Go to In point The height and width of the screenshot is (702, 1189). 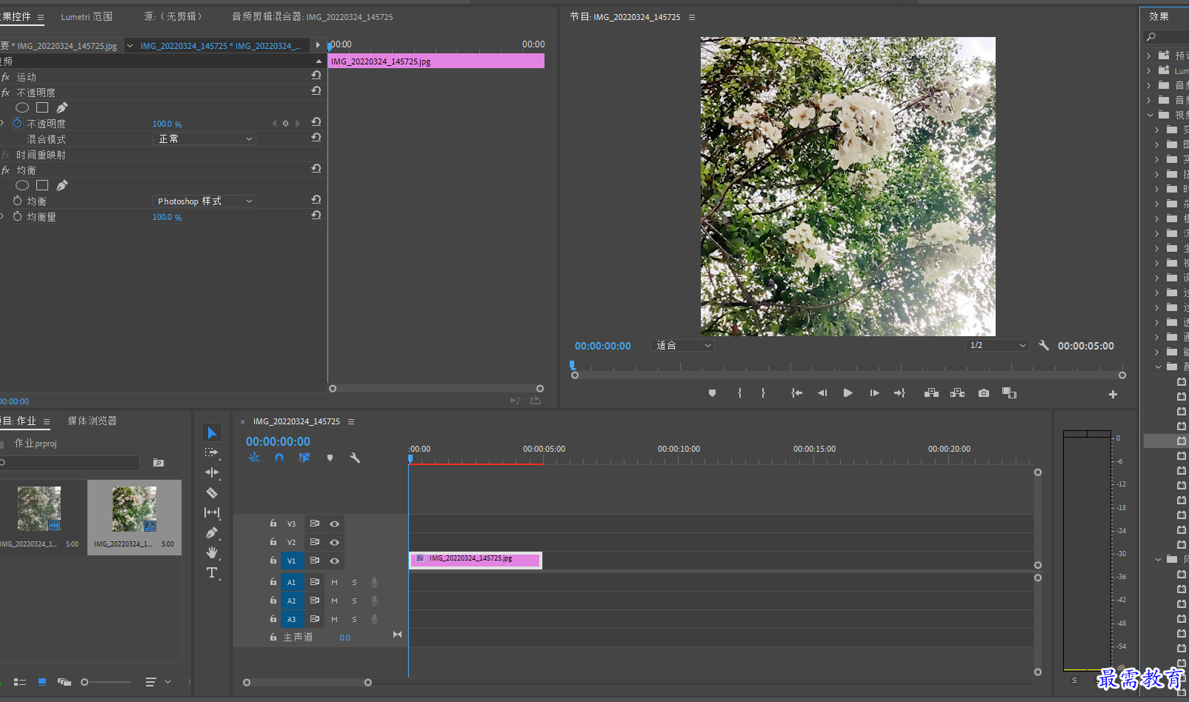pos(796,393)
